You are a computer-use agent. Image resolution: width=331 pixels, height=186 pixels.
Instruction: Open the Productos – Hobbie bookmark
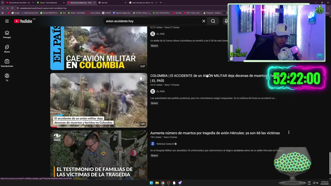[212, 13]
